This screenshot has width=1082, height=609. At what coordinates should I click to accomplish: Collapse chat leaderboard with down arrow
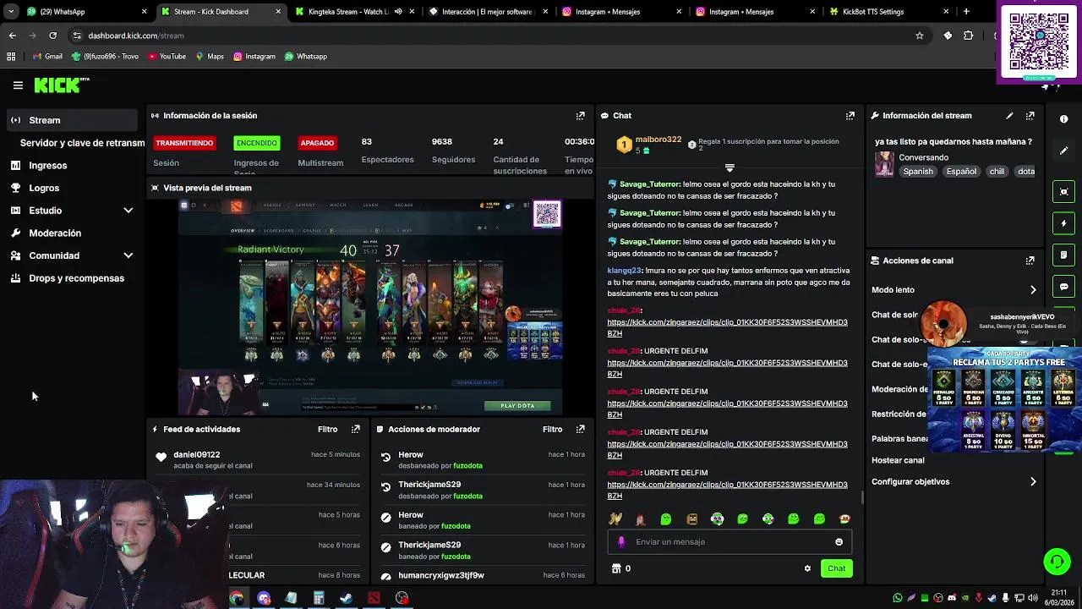pos(730,167)
